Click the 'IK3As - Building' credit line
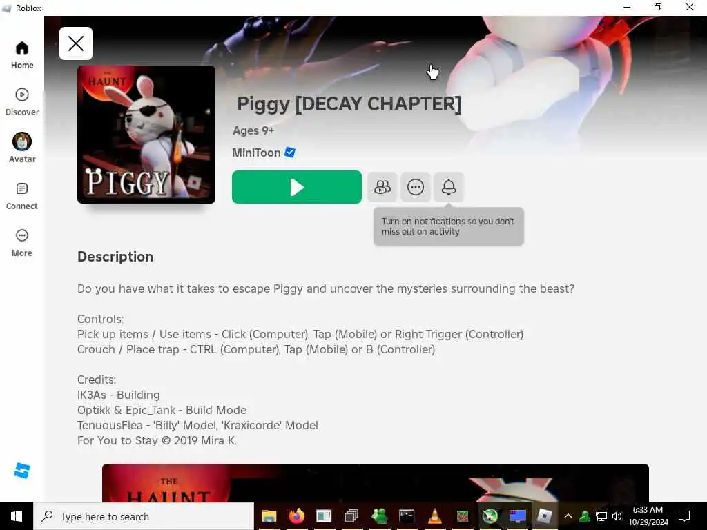 click(x=119, y=395)
